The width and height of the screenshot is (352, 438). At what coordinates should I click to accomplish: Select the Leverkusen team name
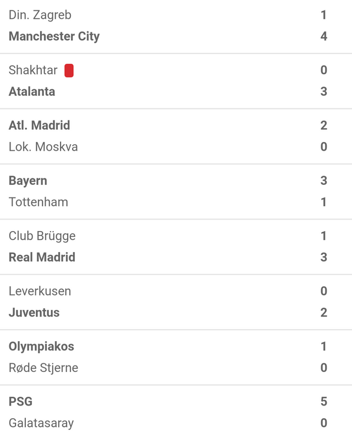[40, 291]
